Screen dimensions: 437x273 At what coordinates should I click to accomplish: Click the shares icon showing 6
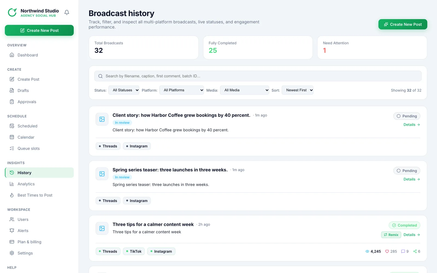pyautogui.click(x=415, y=251)
